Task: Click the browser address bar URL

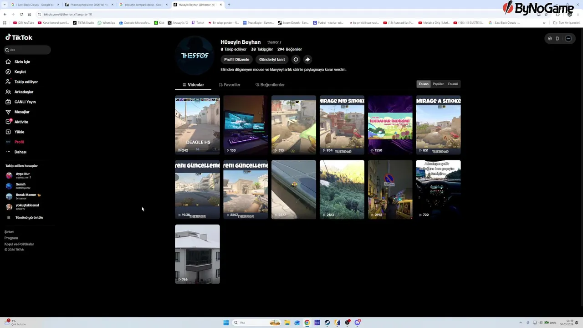Action: [x=68, y=14]
